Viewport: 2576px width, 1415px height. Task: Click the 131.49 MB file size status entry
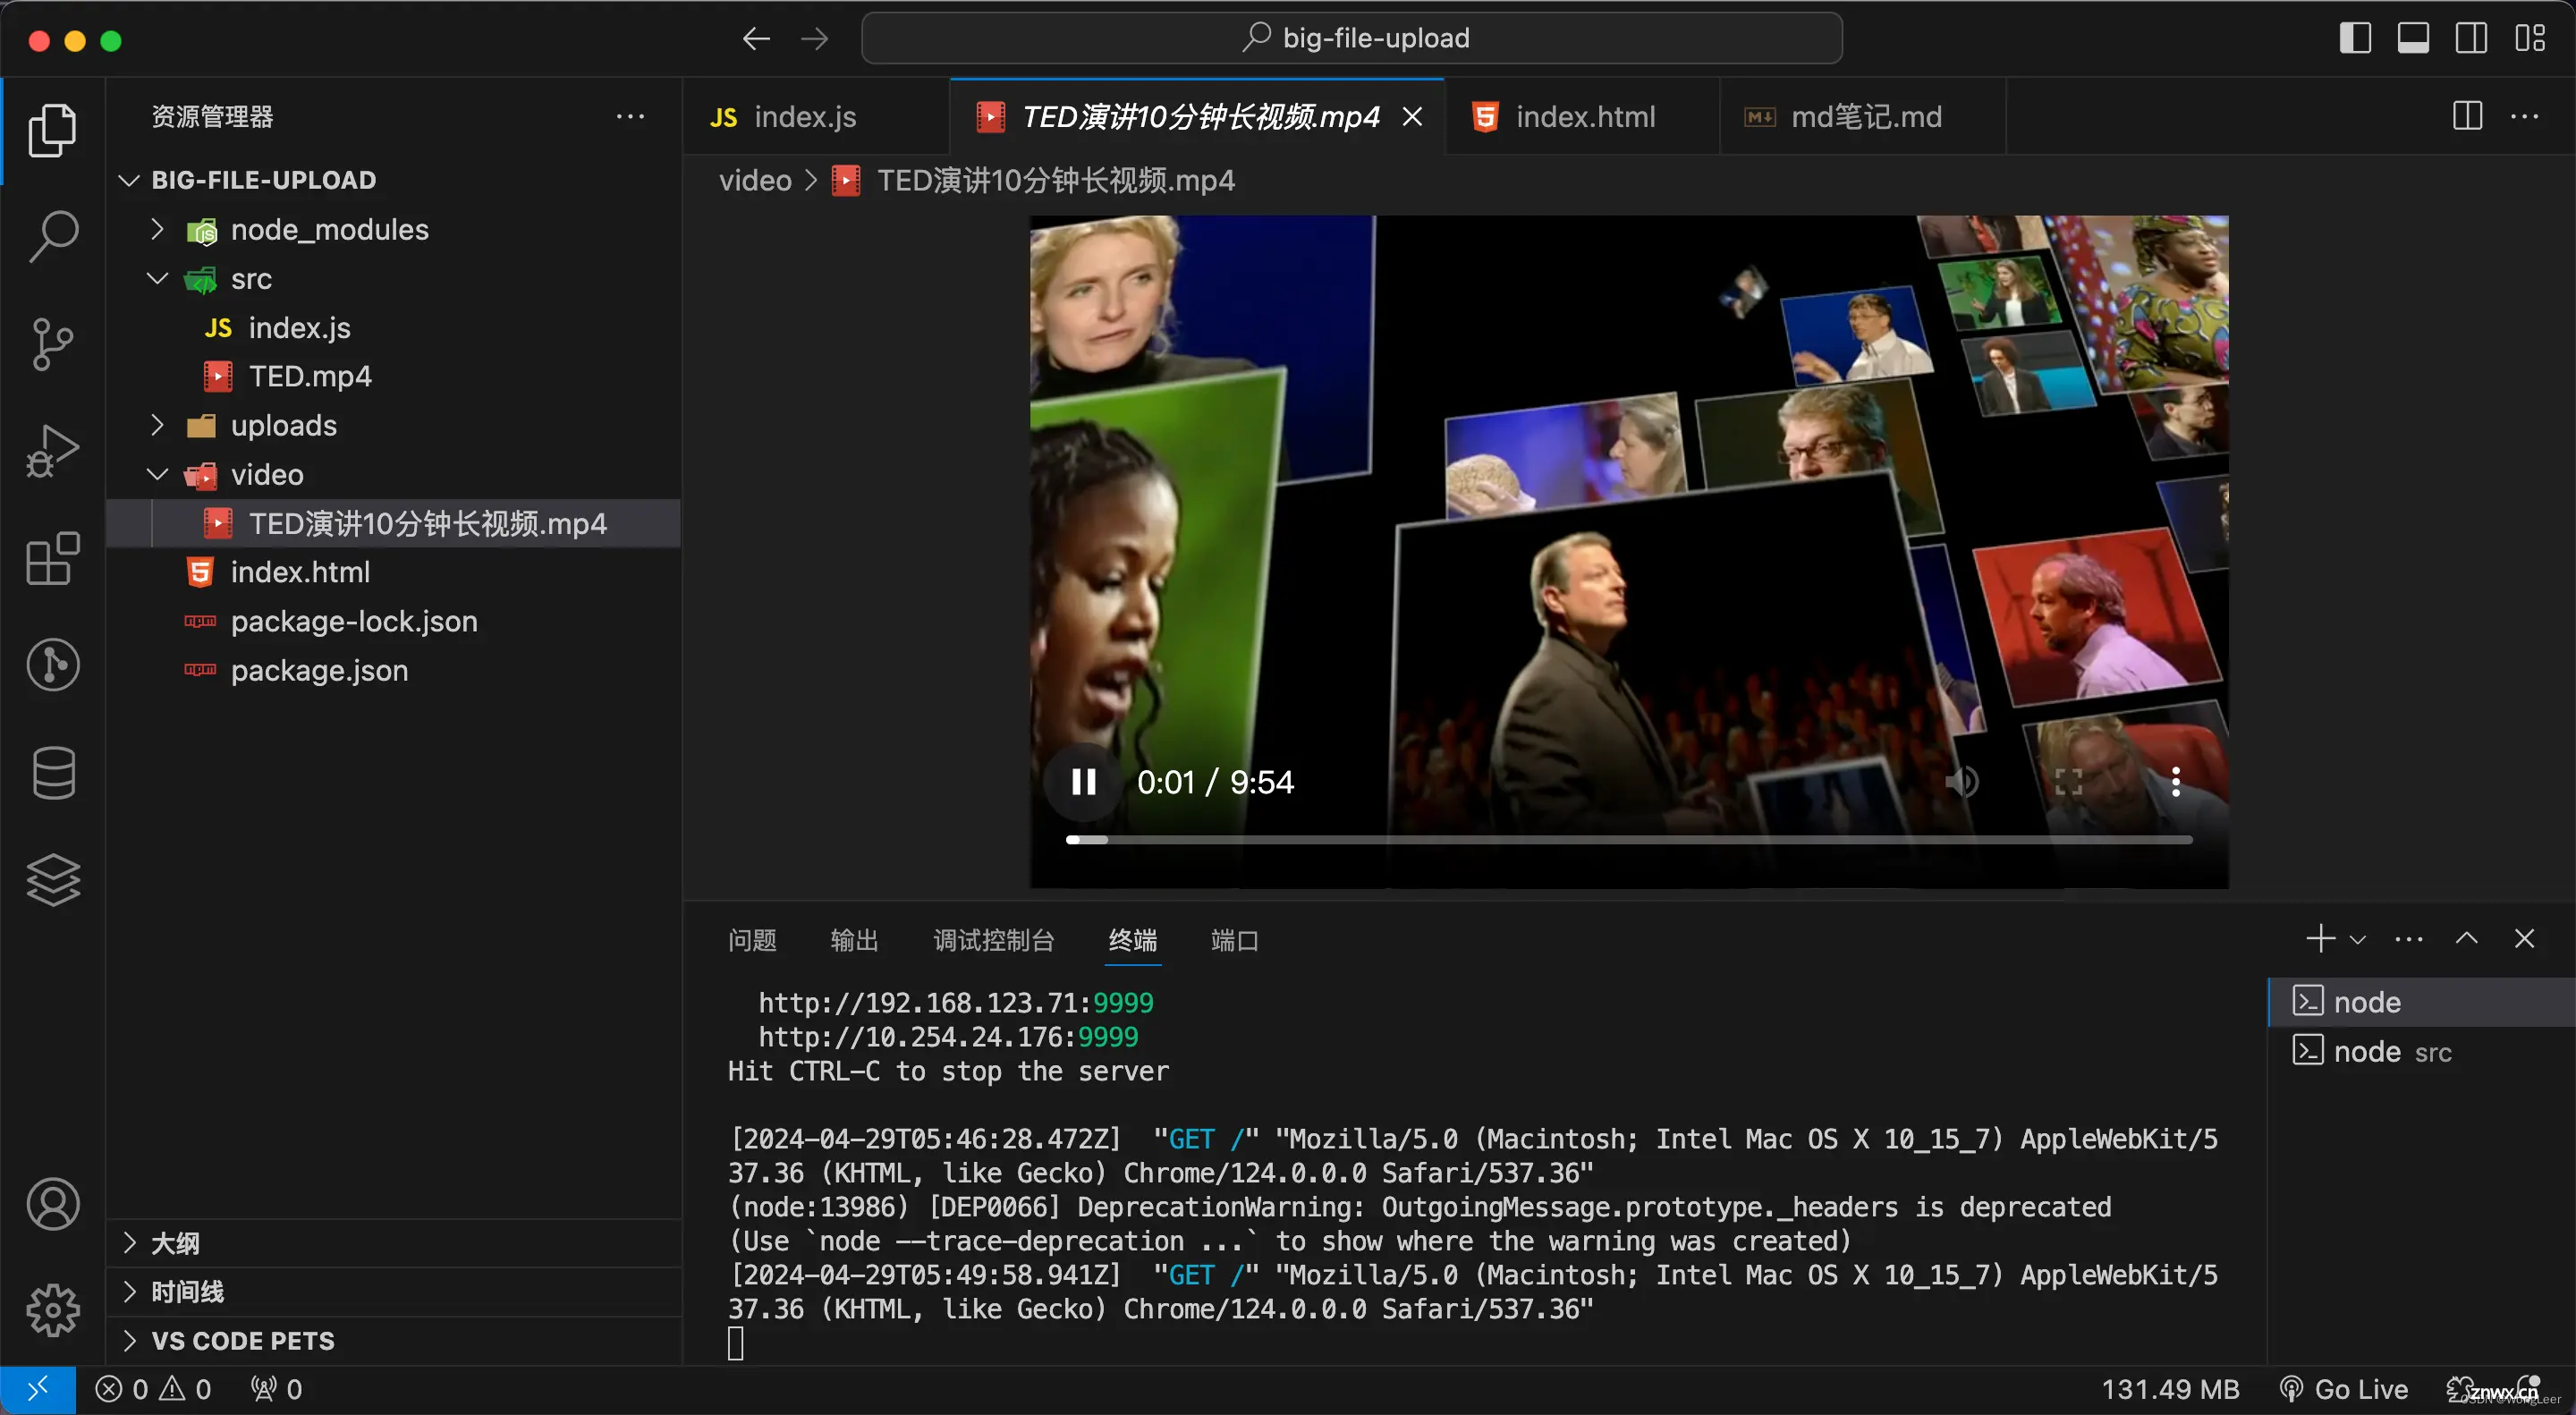click(x=2170, y=1389)
